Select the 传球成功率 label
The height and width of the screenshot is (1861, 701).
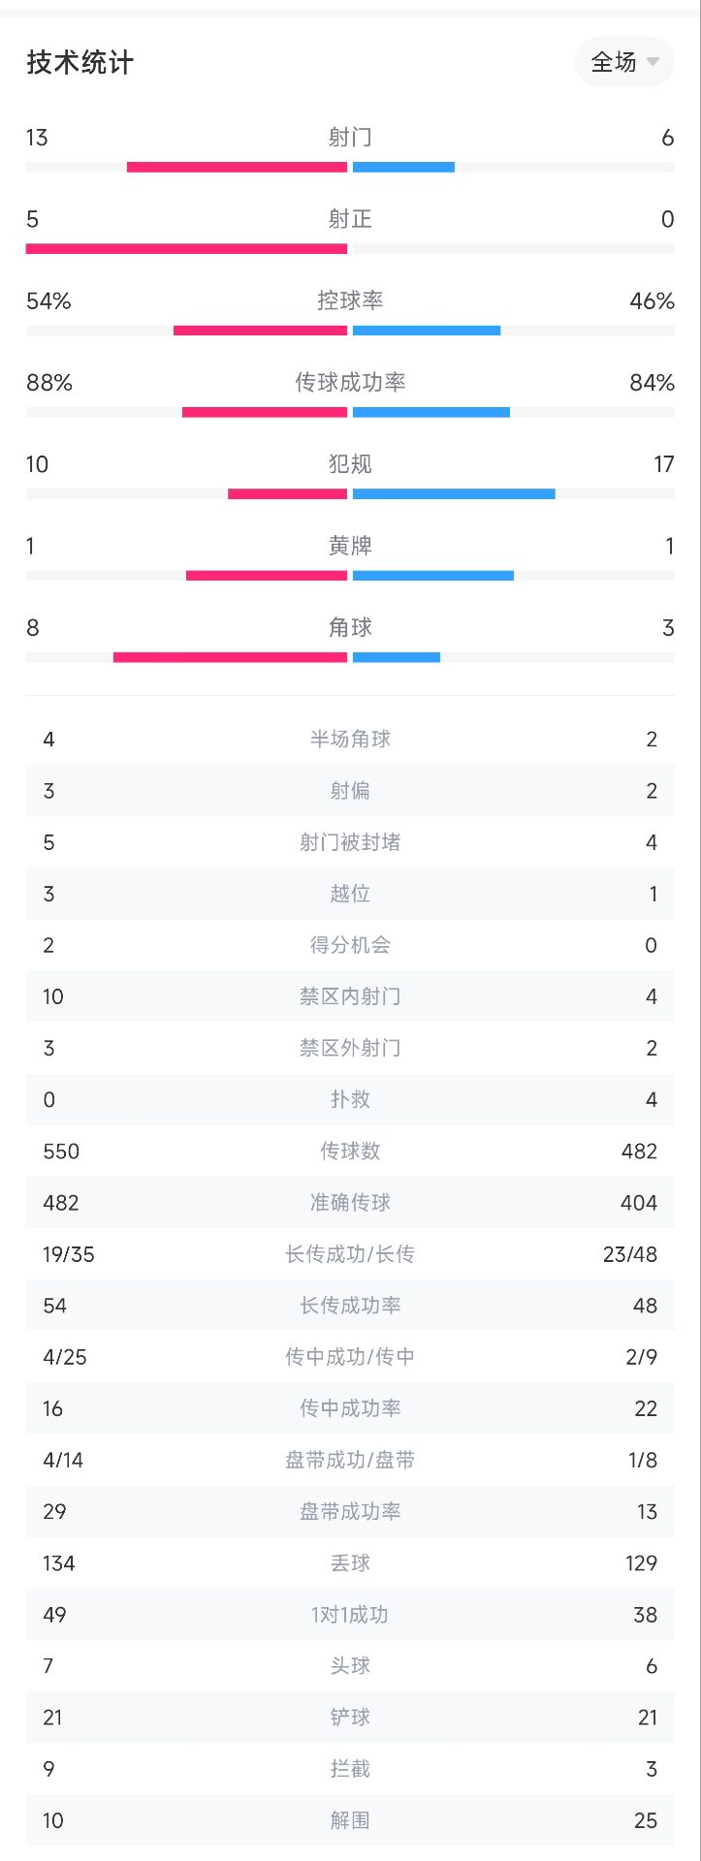(350, 382)
